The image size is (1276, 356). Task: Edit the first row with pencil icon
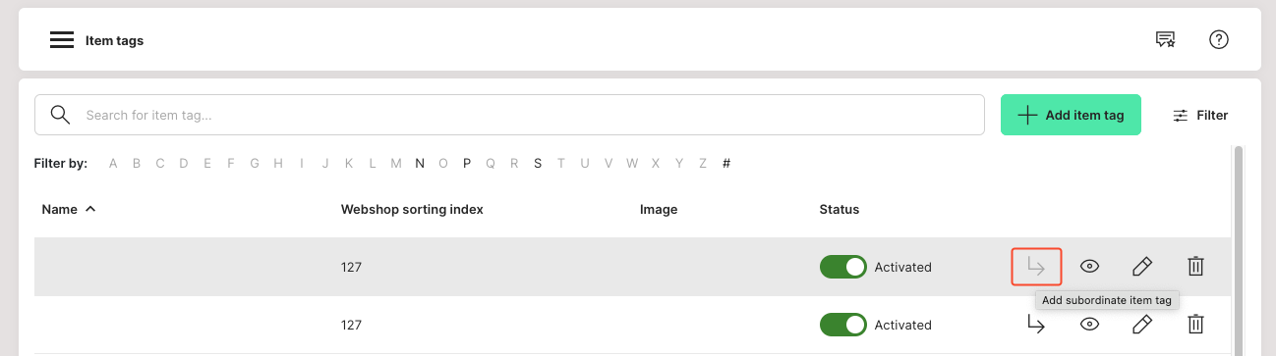coord(1141,266)
